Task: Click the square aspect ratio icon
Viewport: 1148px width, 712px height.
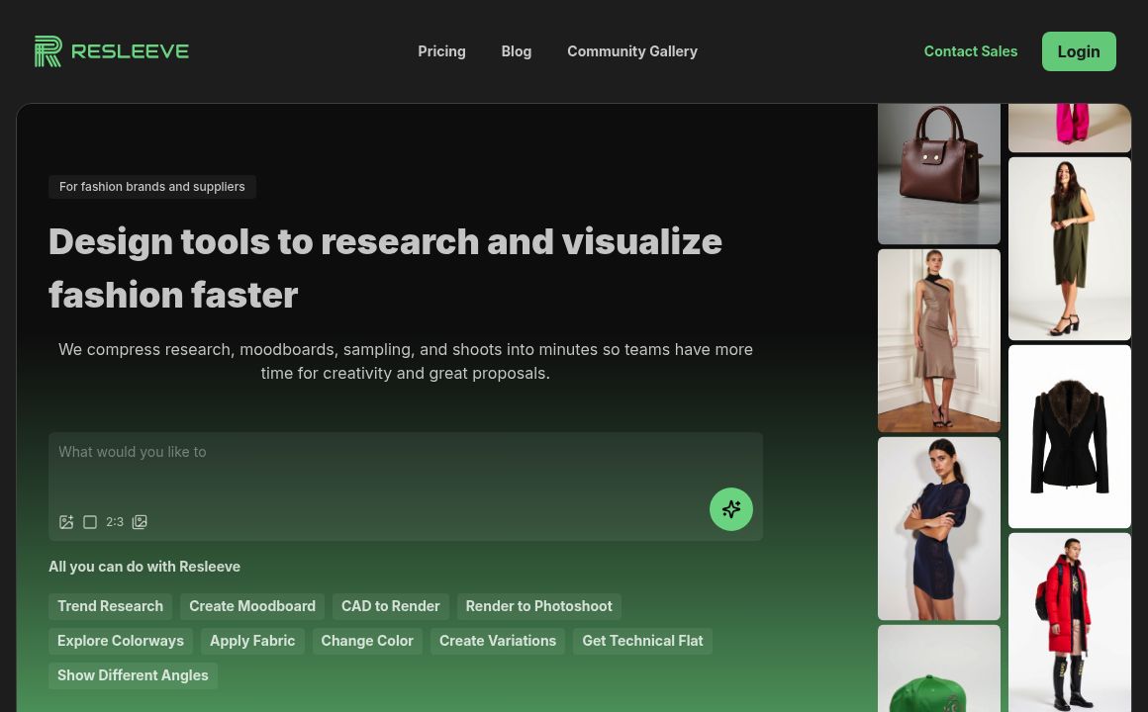Action: click(x=90, y=522)
